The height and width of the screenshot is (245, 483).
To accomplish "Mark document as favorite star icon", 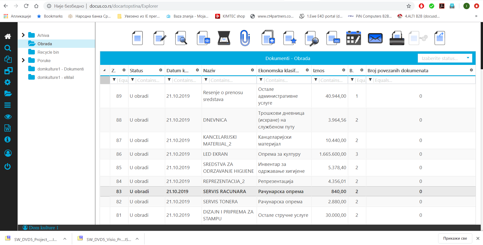I will [290, 38].
